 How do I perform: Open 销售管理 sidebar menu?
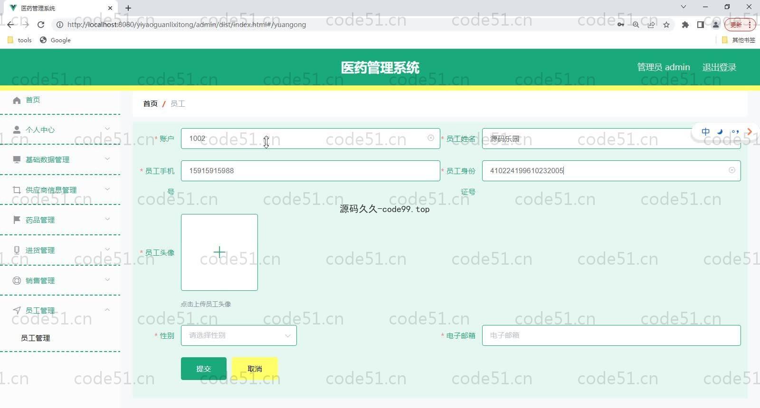[x=40, y=280]
